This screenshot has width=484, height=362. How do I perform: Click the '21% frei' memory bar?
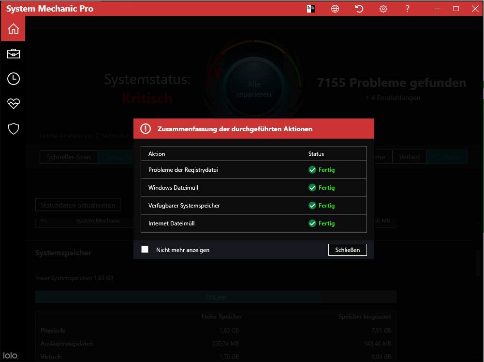tap(216, 297)
